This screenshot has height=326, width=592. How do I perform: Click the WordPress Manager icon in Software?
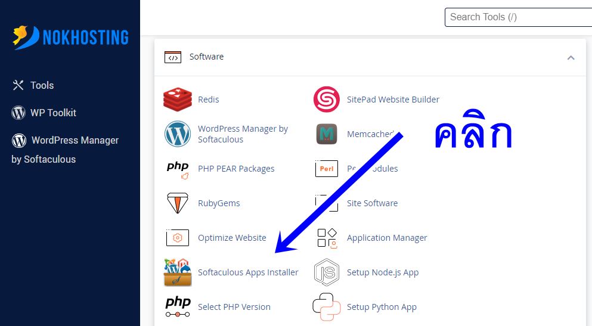(x=178, y=133)
